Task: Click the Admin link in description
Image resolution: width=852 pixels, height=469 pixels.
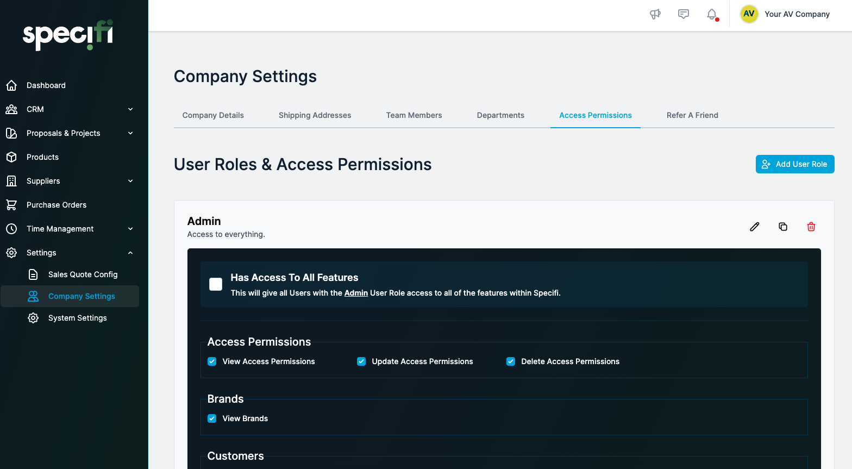Action: pyautogui.click(x=356, y=293)
